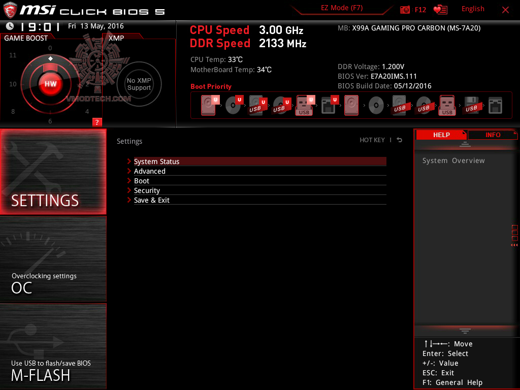Click the F1: General Help line
520x390 pixels.
click(x=452, y=382)
